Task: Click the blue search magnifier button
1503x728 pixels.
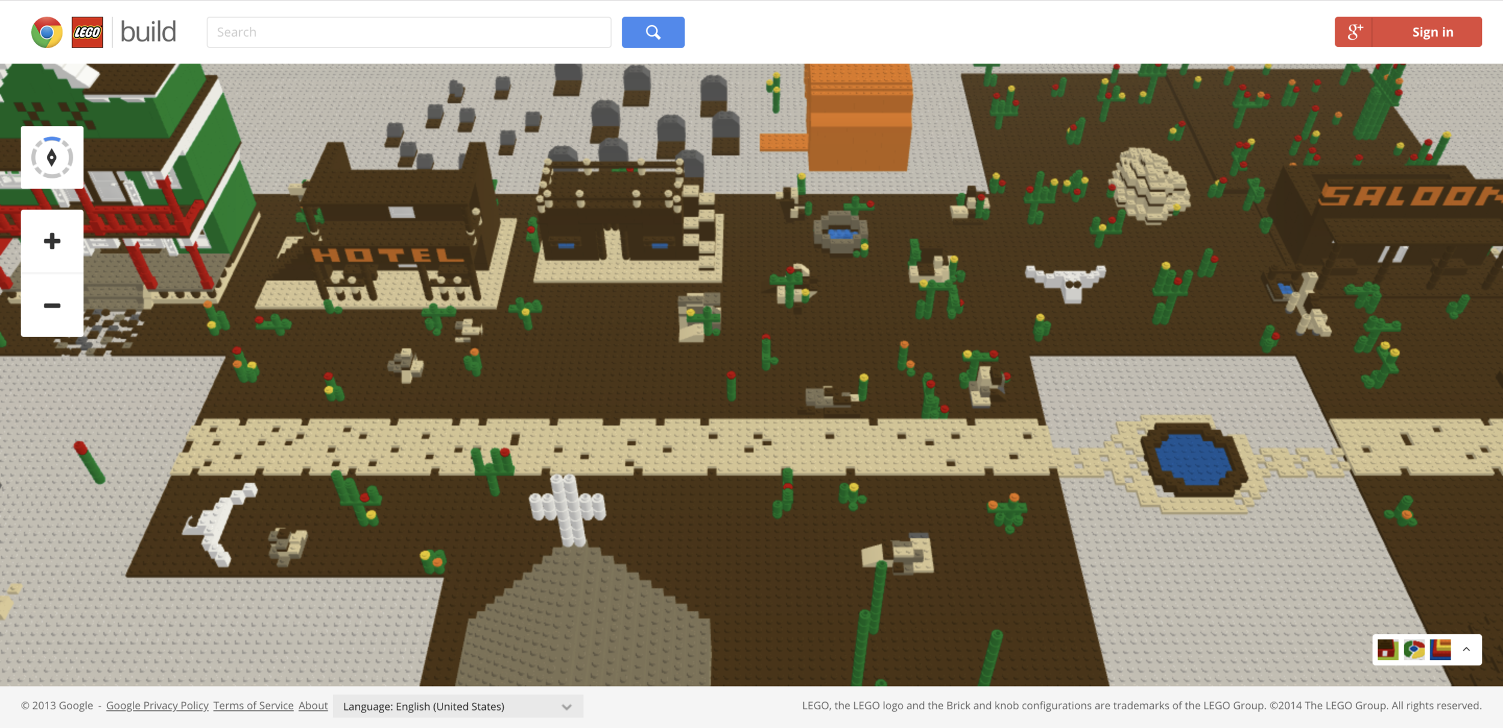Action: (x=653, y=32)
